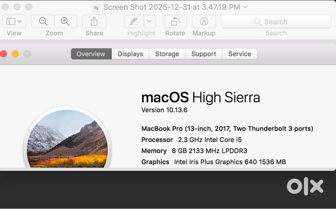
Task: Click the Version 10.13.6 text
Action: tap(164, 110)
